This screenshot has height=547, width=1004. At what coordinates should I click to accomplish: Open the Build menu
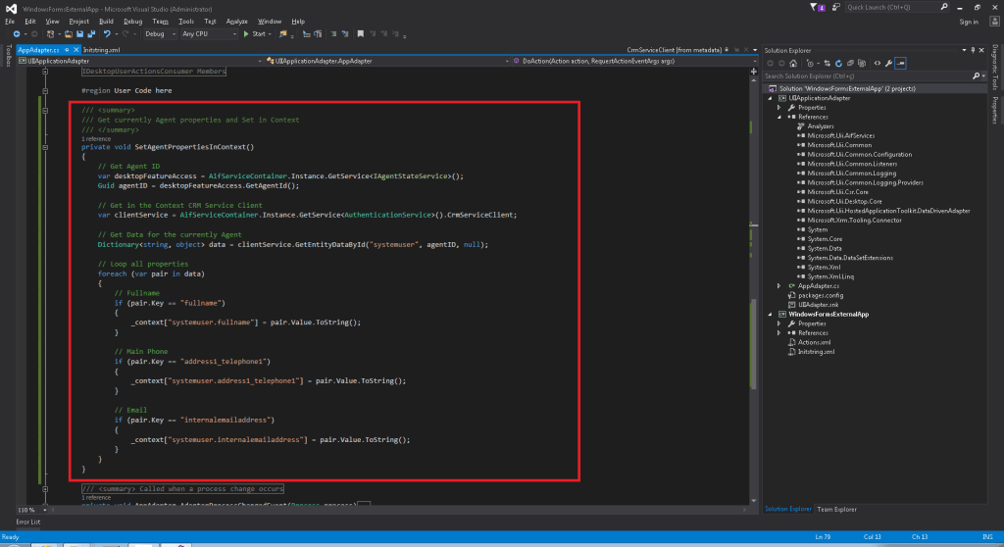[106, 21]
